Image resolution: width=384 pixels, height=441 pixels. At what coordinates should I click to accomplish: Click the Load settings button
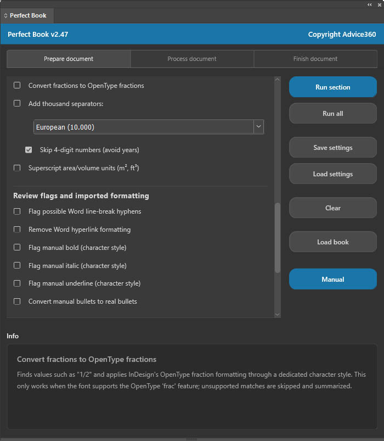(x=333, y=174)
